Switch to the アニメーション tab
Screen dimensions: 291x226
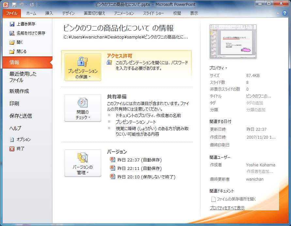pos(124,13)
